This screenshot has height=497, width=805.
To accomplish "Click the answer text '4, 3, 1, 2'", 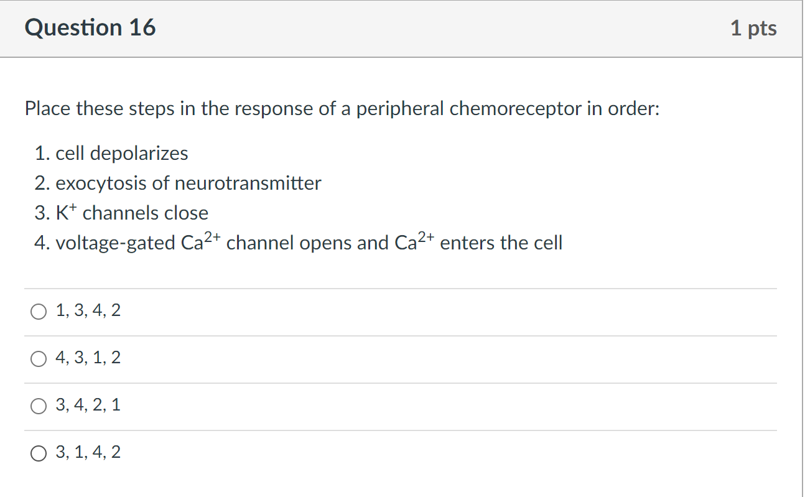I will click(87, 358).
